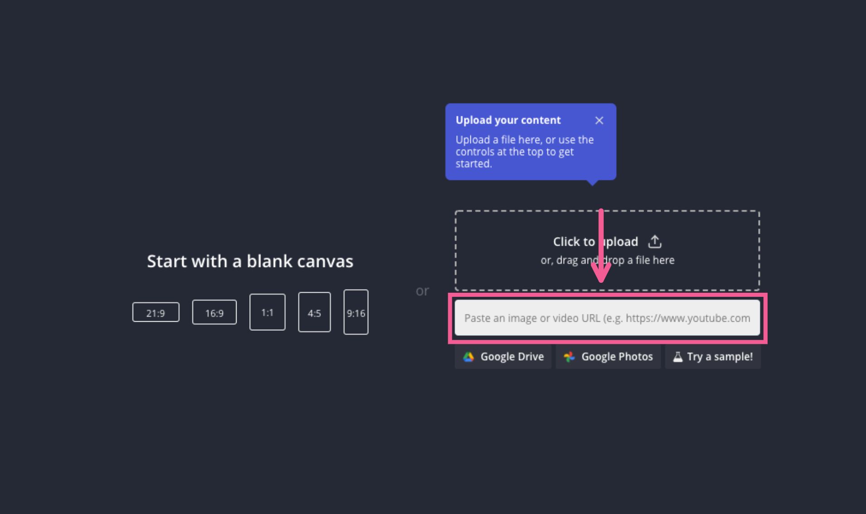Image resolution: width=866 pixels, height=514 pixels.
Task: Click the drag and drop file hint
Action: 607,260
